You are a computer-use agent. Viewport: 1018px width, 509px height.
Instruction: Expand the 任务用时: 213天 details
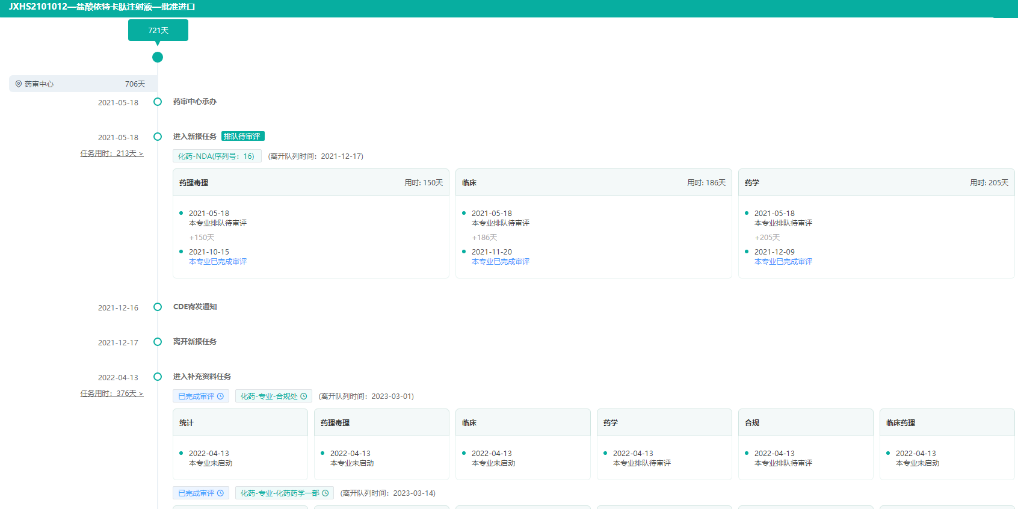coord(112,153)
